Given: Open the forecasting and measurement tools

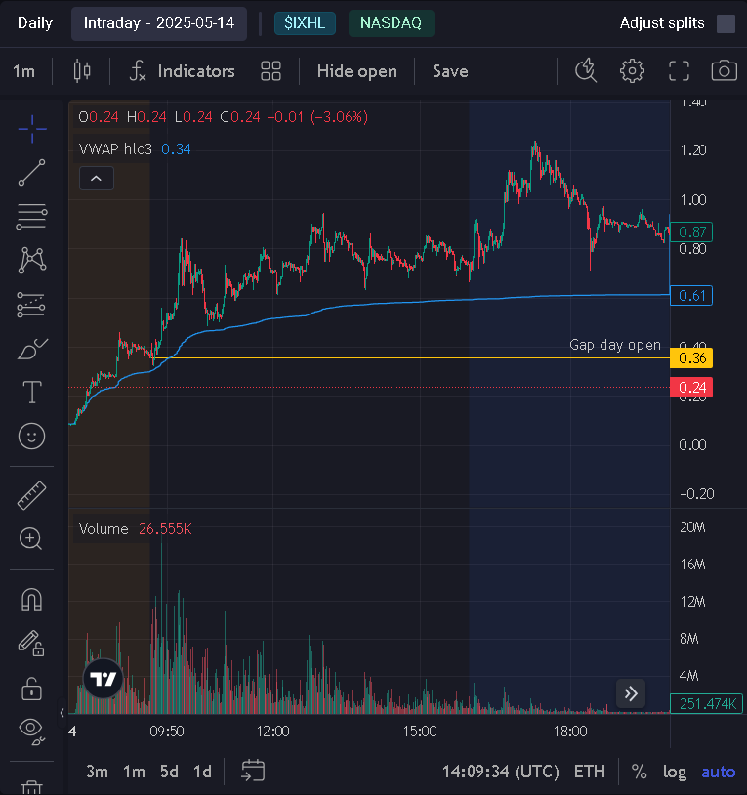Looking at the screenshot, I should tap(31, 305).
